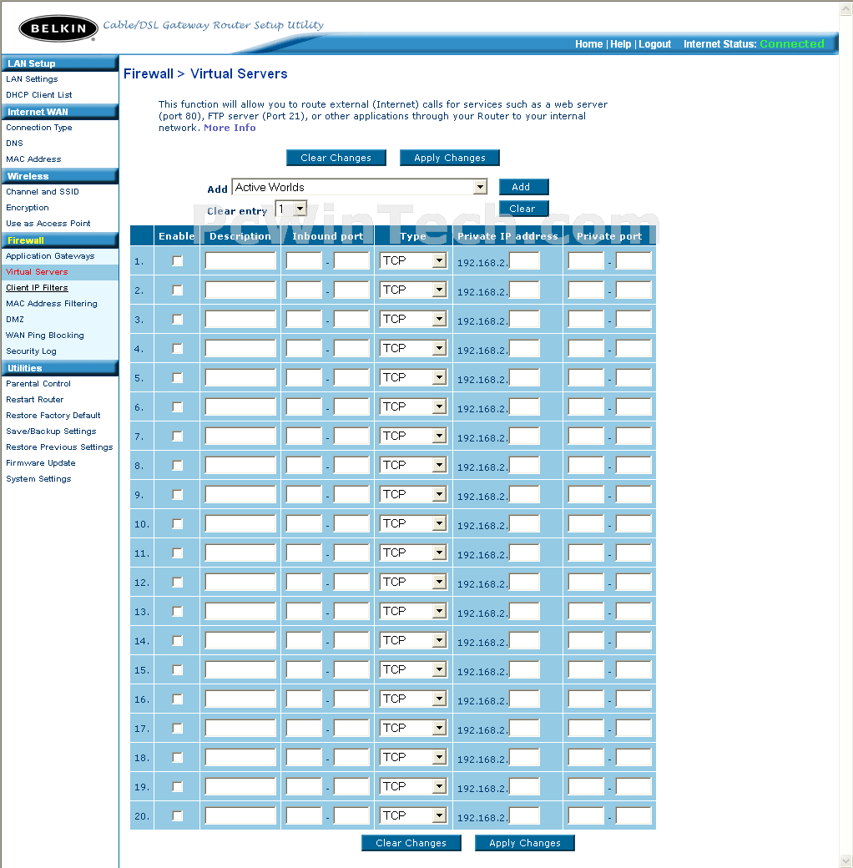Enable virtual server entry 1 checkbox
This screenshot has height=868, width=853.
(x=177, y=260)
